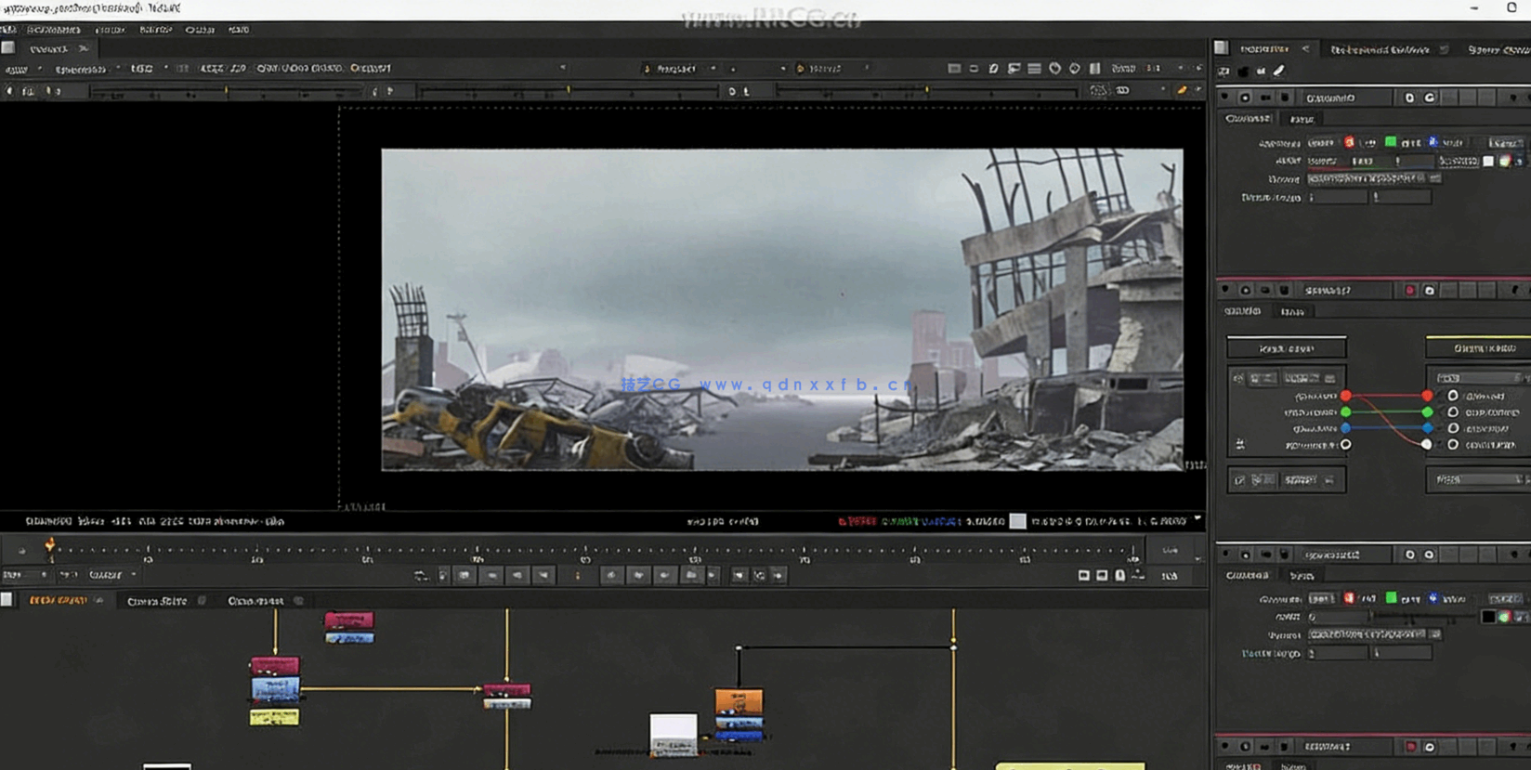Click the orange playhead marker on the timeline
The image size is (1531, 770).
(x=50, y=546)
